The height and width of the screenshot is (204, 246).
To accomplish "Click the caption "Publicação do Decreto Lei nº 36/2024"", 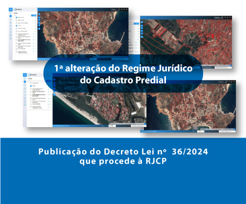I will [123, 152].
